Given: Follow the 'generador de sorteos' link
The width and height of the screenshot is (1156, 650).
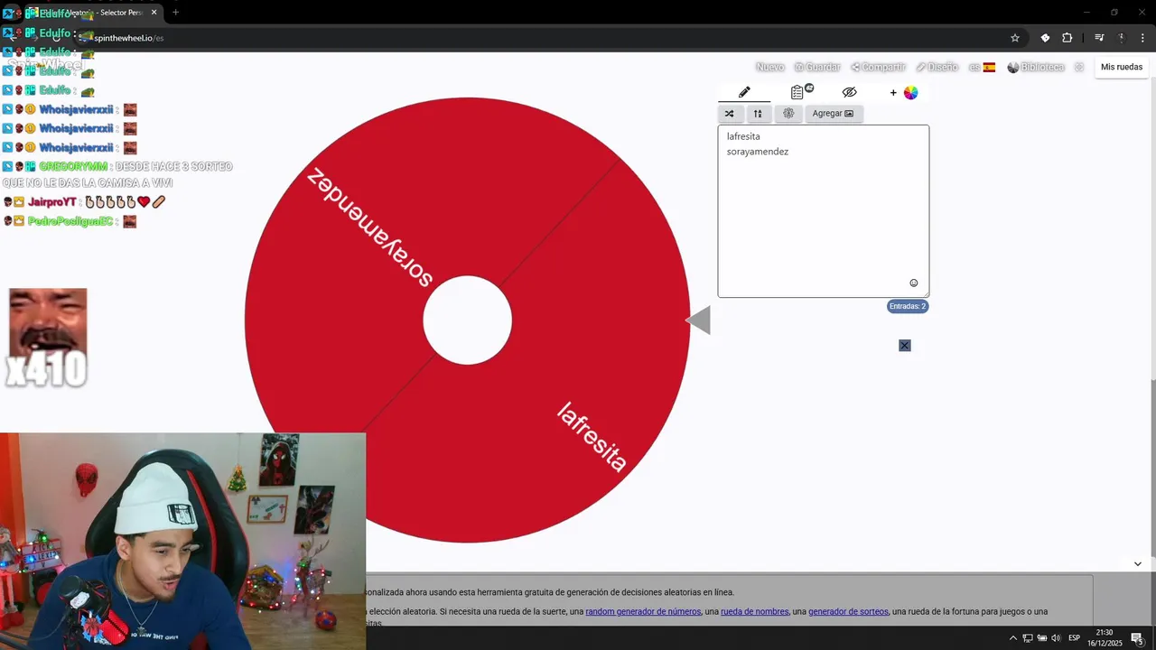Looking at the screenshot, I should coord(848,611).
